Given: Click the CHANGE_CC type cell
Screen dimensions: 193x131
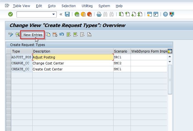Looking at the screenshot, I should tap(22, 63).
